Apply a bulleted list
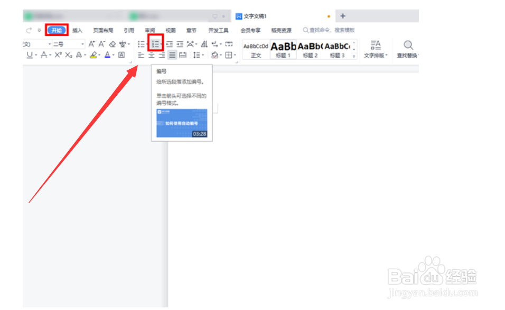This screenshot has width=505, height=310. [141, 44]
